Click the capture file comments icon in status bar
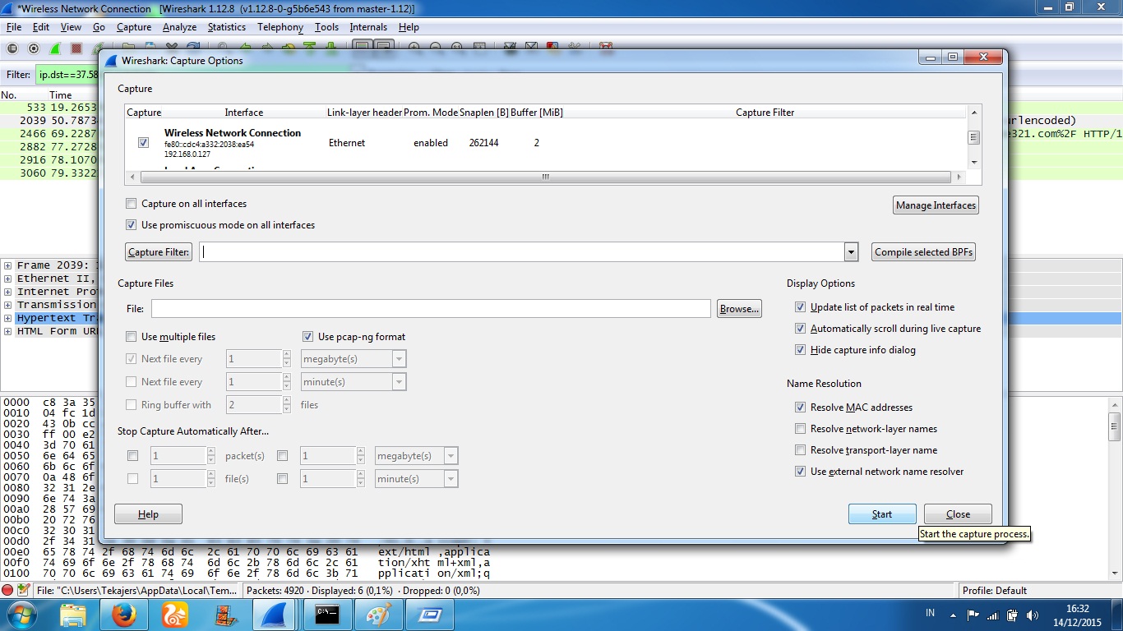 (x=23, y=590)
